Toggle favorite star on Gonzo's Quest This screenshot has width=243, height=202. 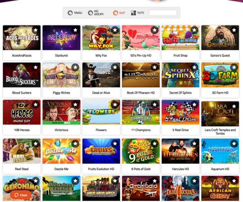pyautogui.click(x=234, y=30)
